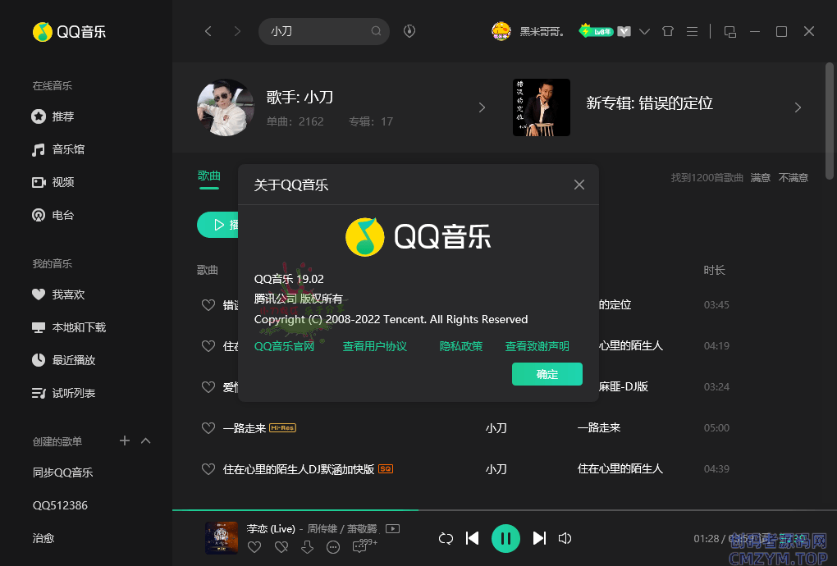This screenshot has height=566, width=837.
Task: Toggle the loop playback mode
Action: 446,538
